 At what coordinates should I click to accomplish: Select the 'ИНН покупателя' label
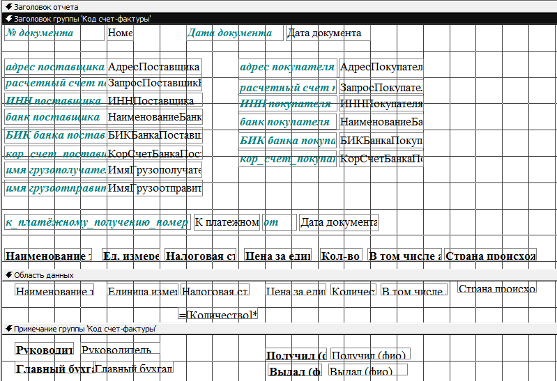pyautogui.click(x=288, y=104)
